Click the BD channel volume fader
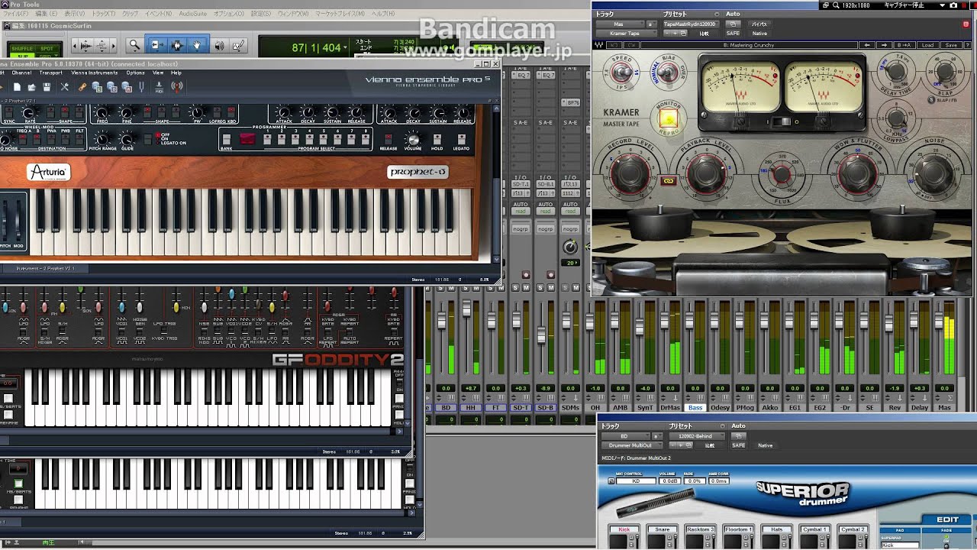 pos(441,321)
